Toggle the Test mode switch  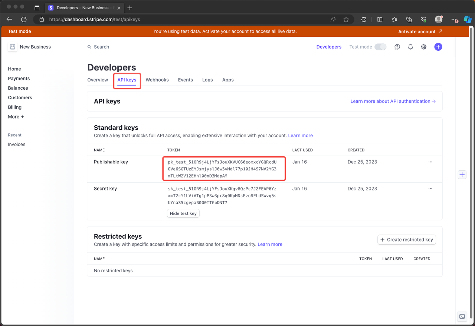point(380,47)
